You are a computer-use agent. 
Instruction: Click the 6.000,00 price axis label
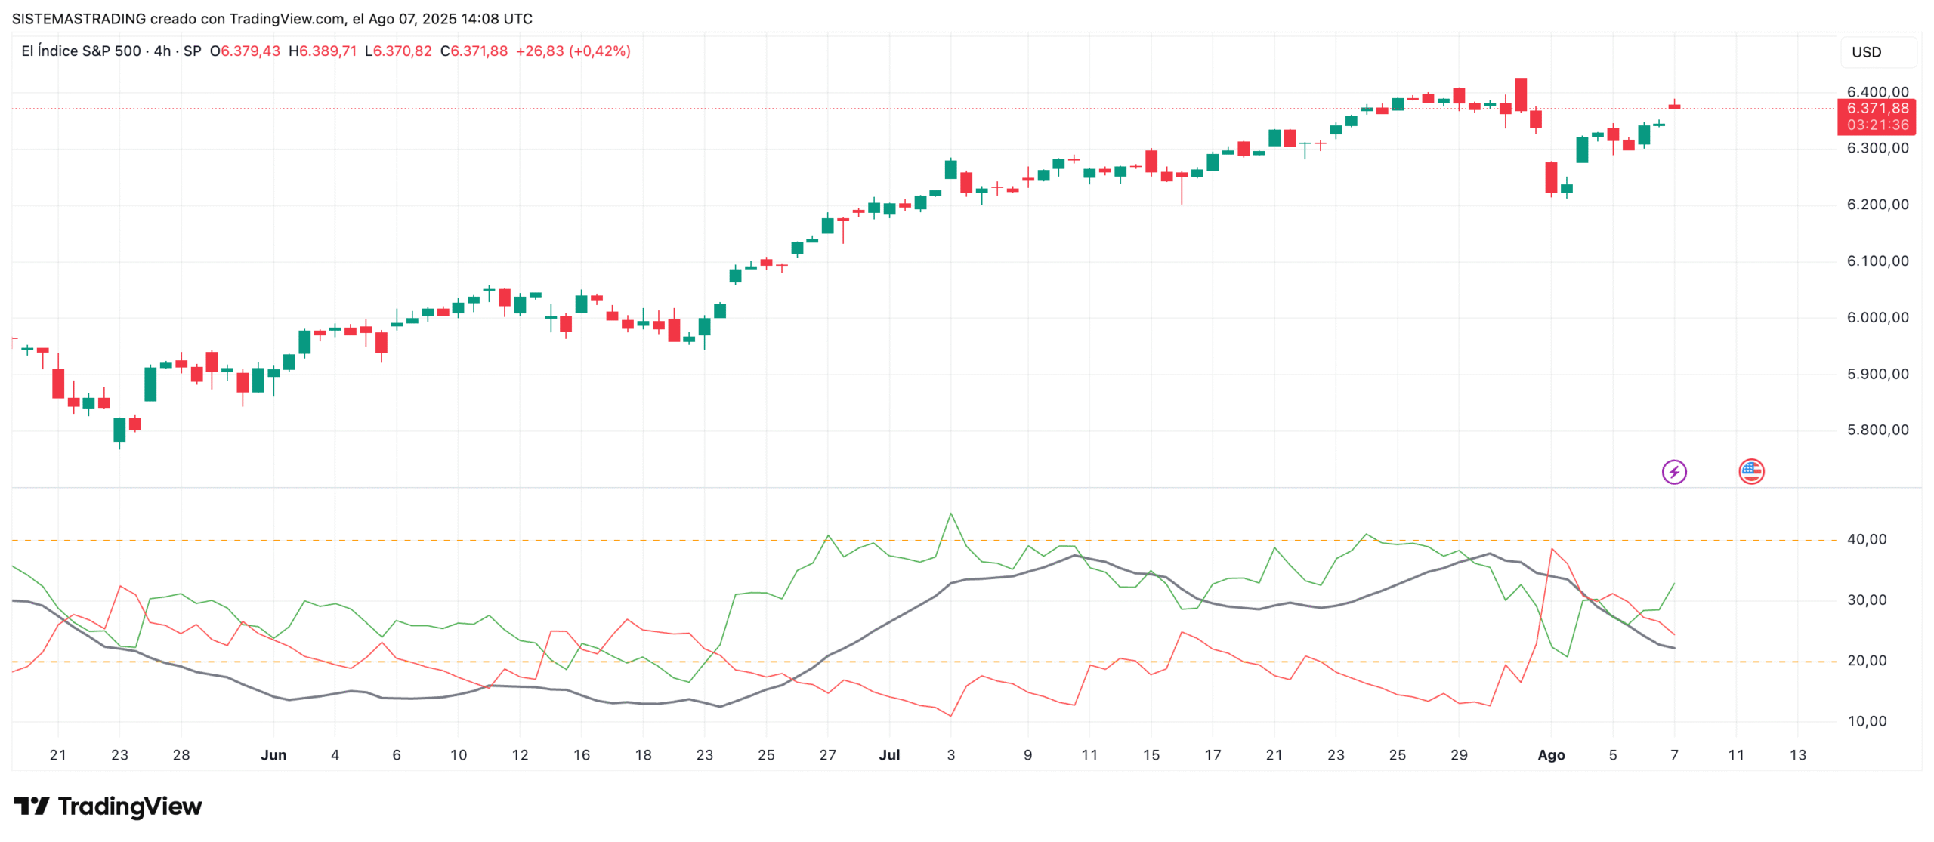pyautogui.click(x=1877, y=318)
